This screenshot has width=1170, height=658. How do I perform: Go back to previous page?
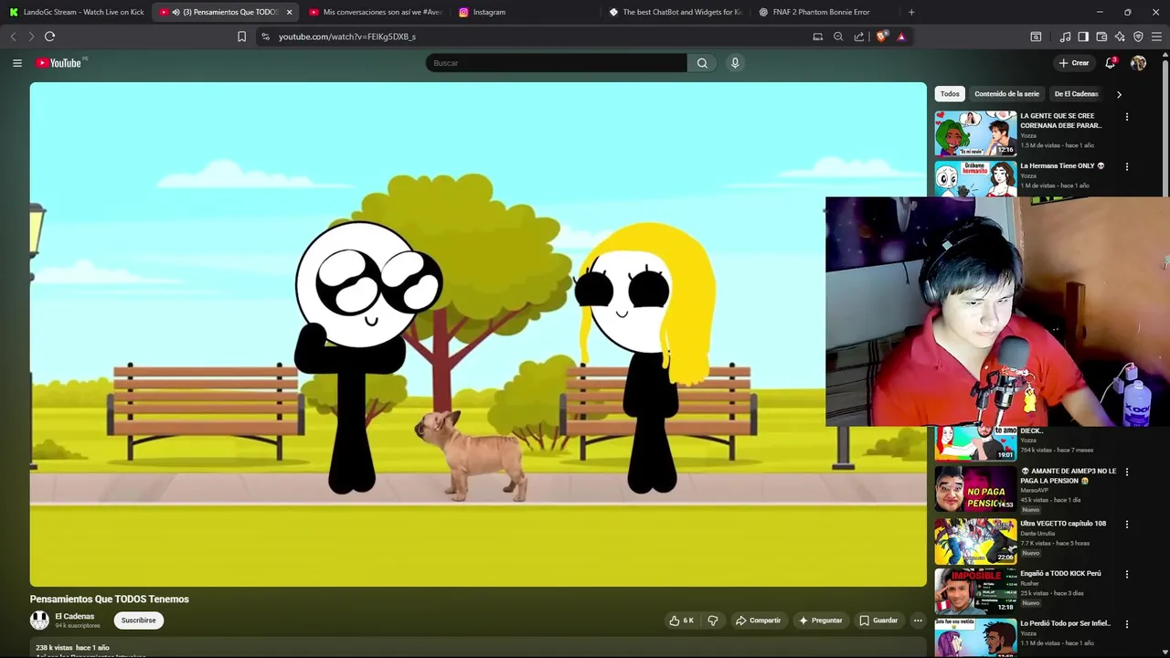(13, 37)
